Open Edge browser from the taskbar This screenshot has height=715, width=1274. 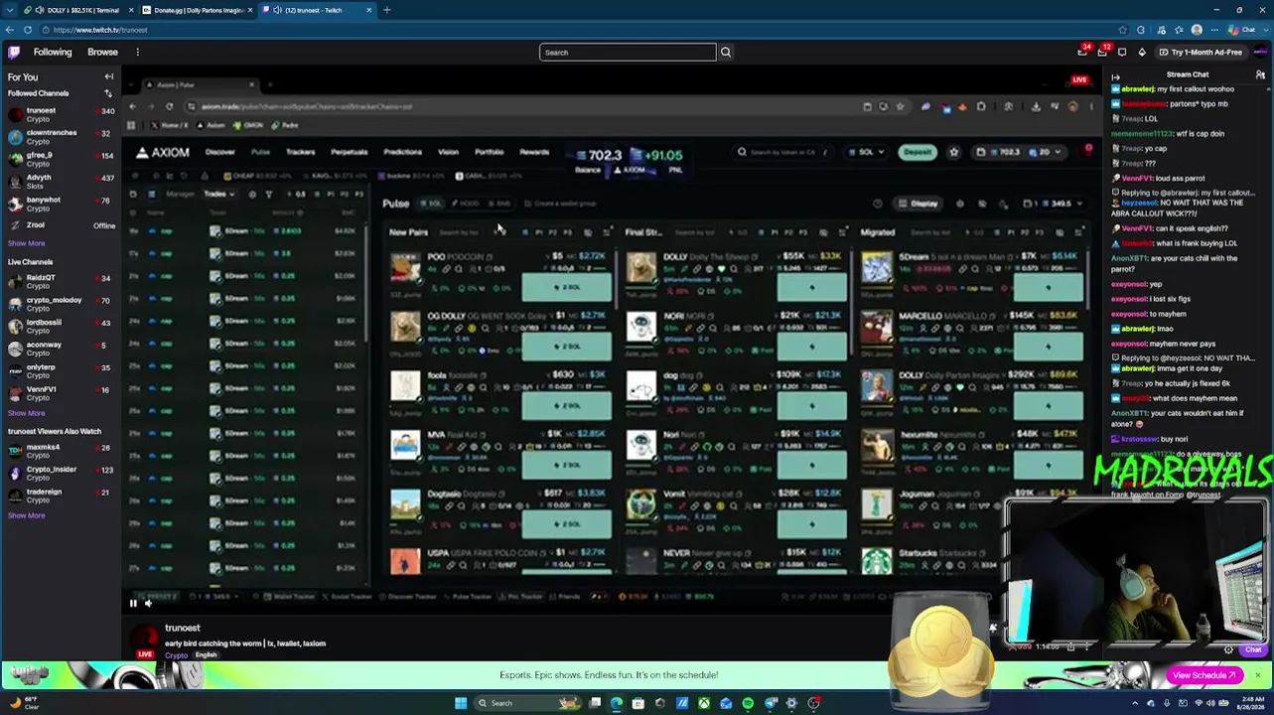(x=617, y=703)
